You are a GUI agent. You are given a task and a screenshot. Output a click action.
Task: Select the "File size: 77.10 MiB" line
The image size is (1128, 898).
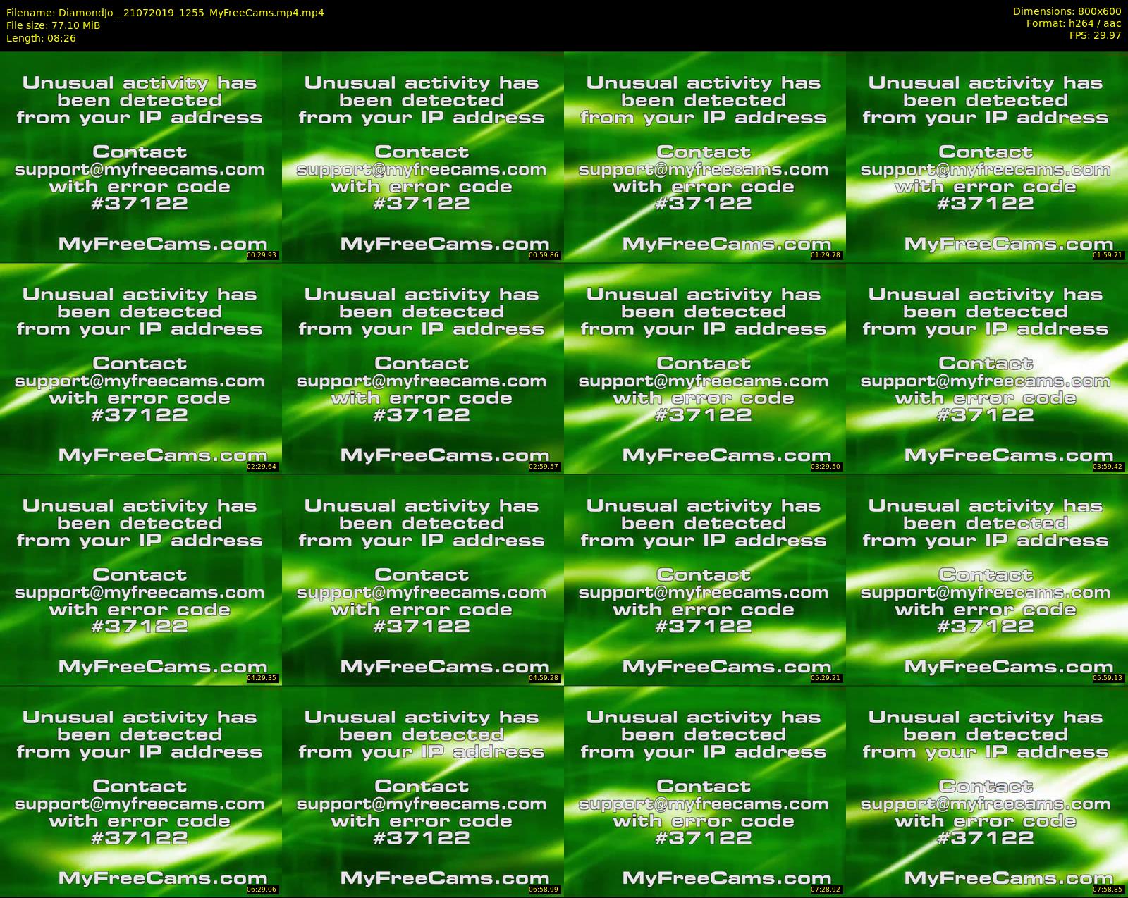(54, 25)
